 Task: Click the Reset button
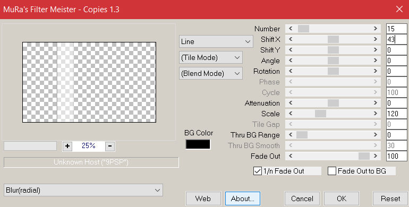390,199
